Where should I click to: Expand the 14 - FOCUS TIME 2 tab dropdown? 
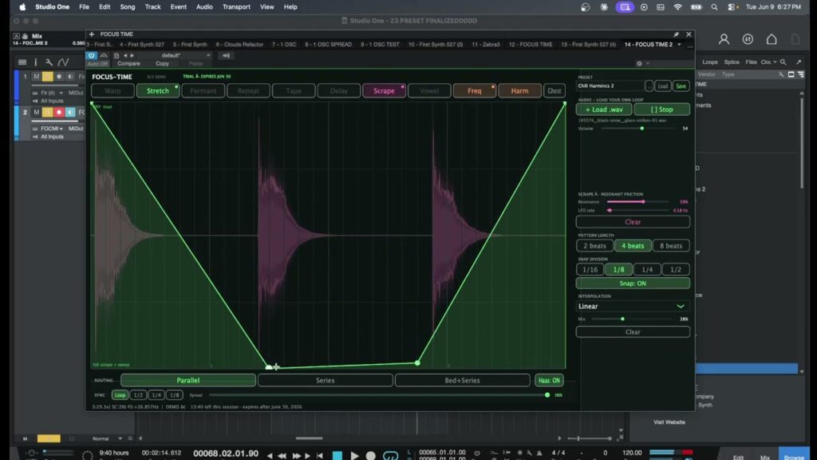tap(679, 45)
